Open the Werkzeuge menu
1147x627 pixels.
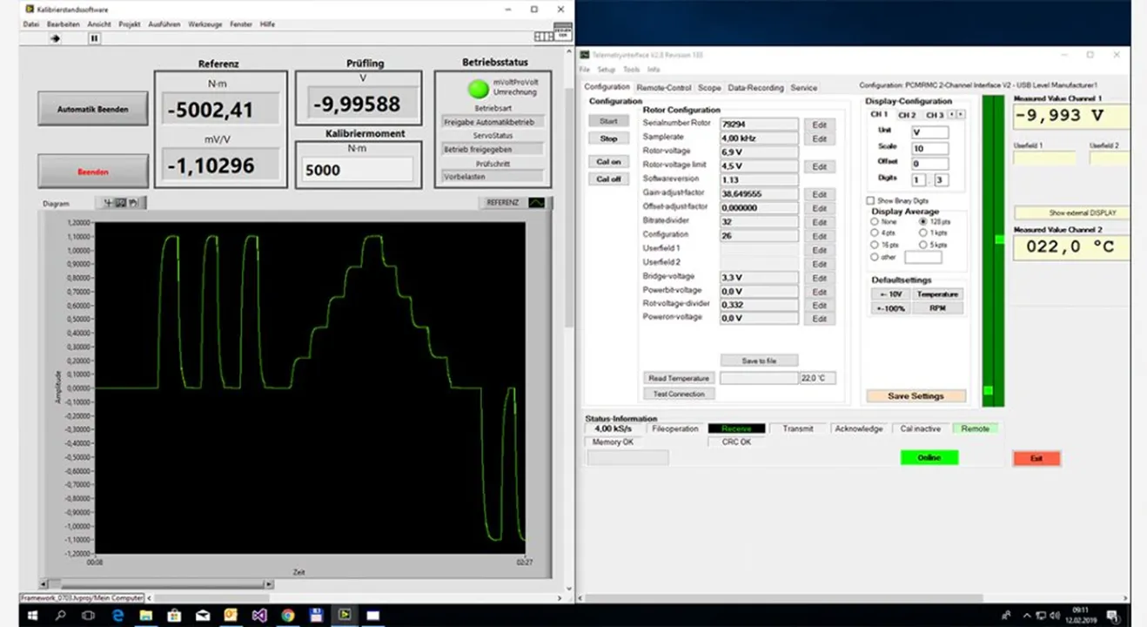[205, 24]
